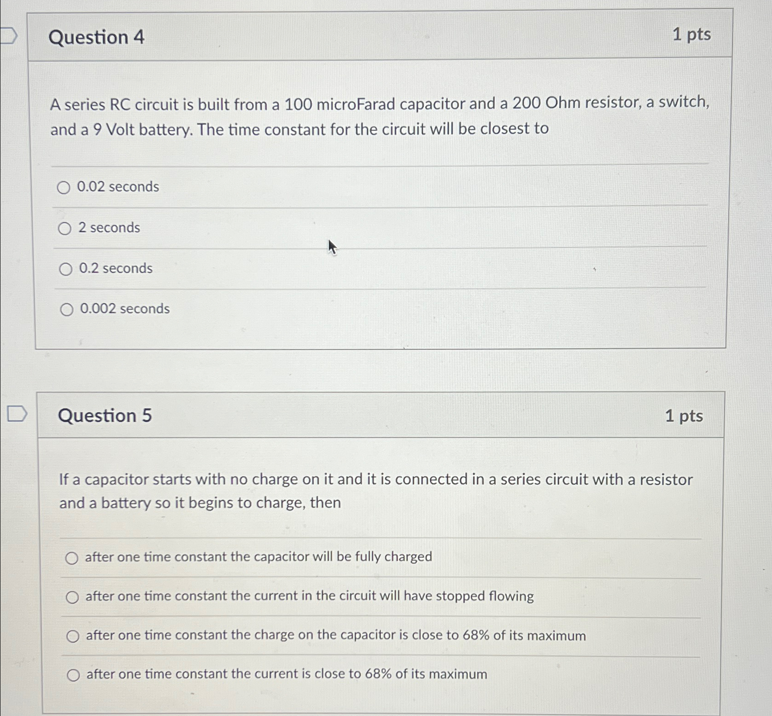The width and height of the screenshot is (772, 716).
Task: Click the radio circle next to "2 seconds"
Action: [x=65, y=228]
